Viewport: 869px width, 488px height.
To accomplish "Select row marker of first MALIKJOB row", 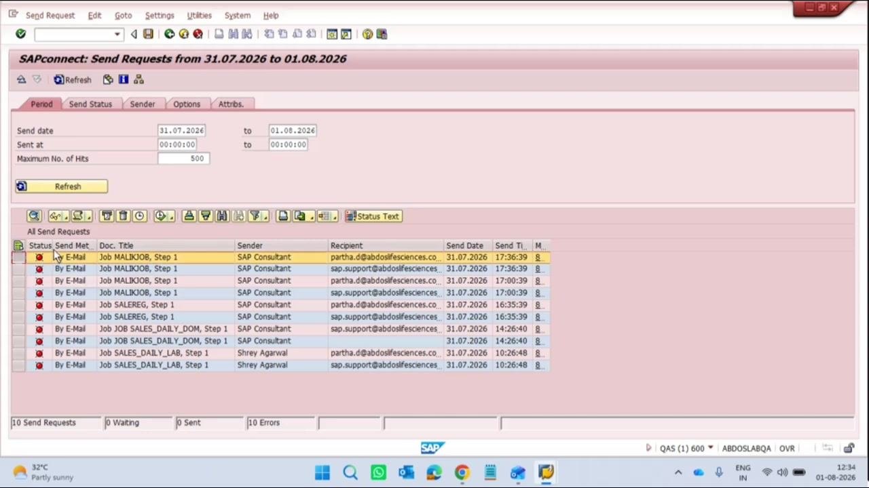I will tap(18, 258).
